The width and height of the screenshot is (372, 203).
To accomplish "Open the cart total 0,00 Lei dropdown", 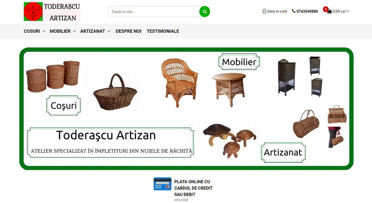I will [x=341, y=12].
